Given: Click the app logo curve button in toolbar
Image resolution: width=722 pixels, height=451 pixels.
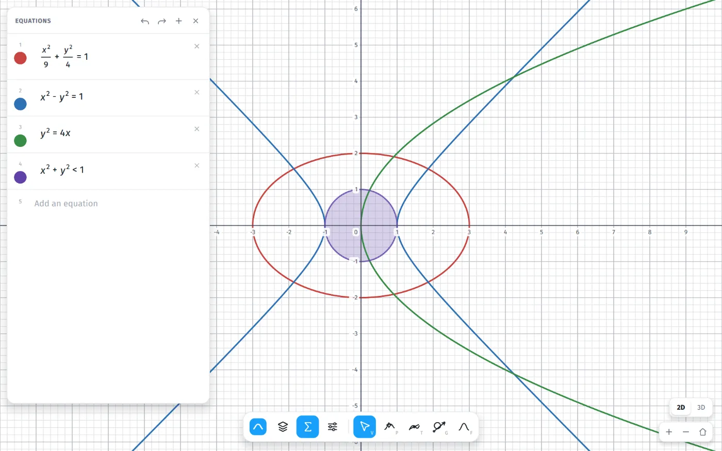Looking at the screenshot, I should (258, 427).
